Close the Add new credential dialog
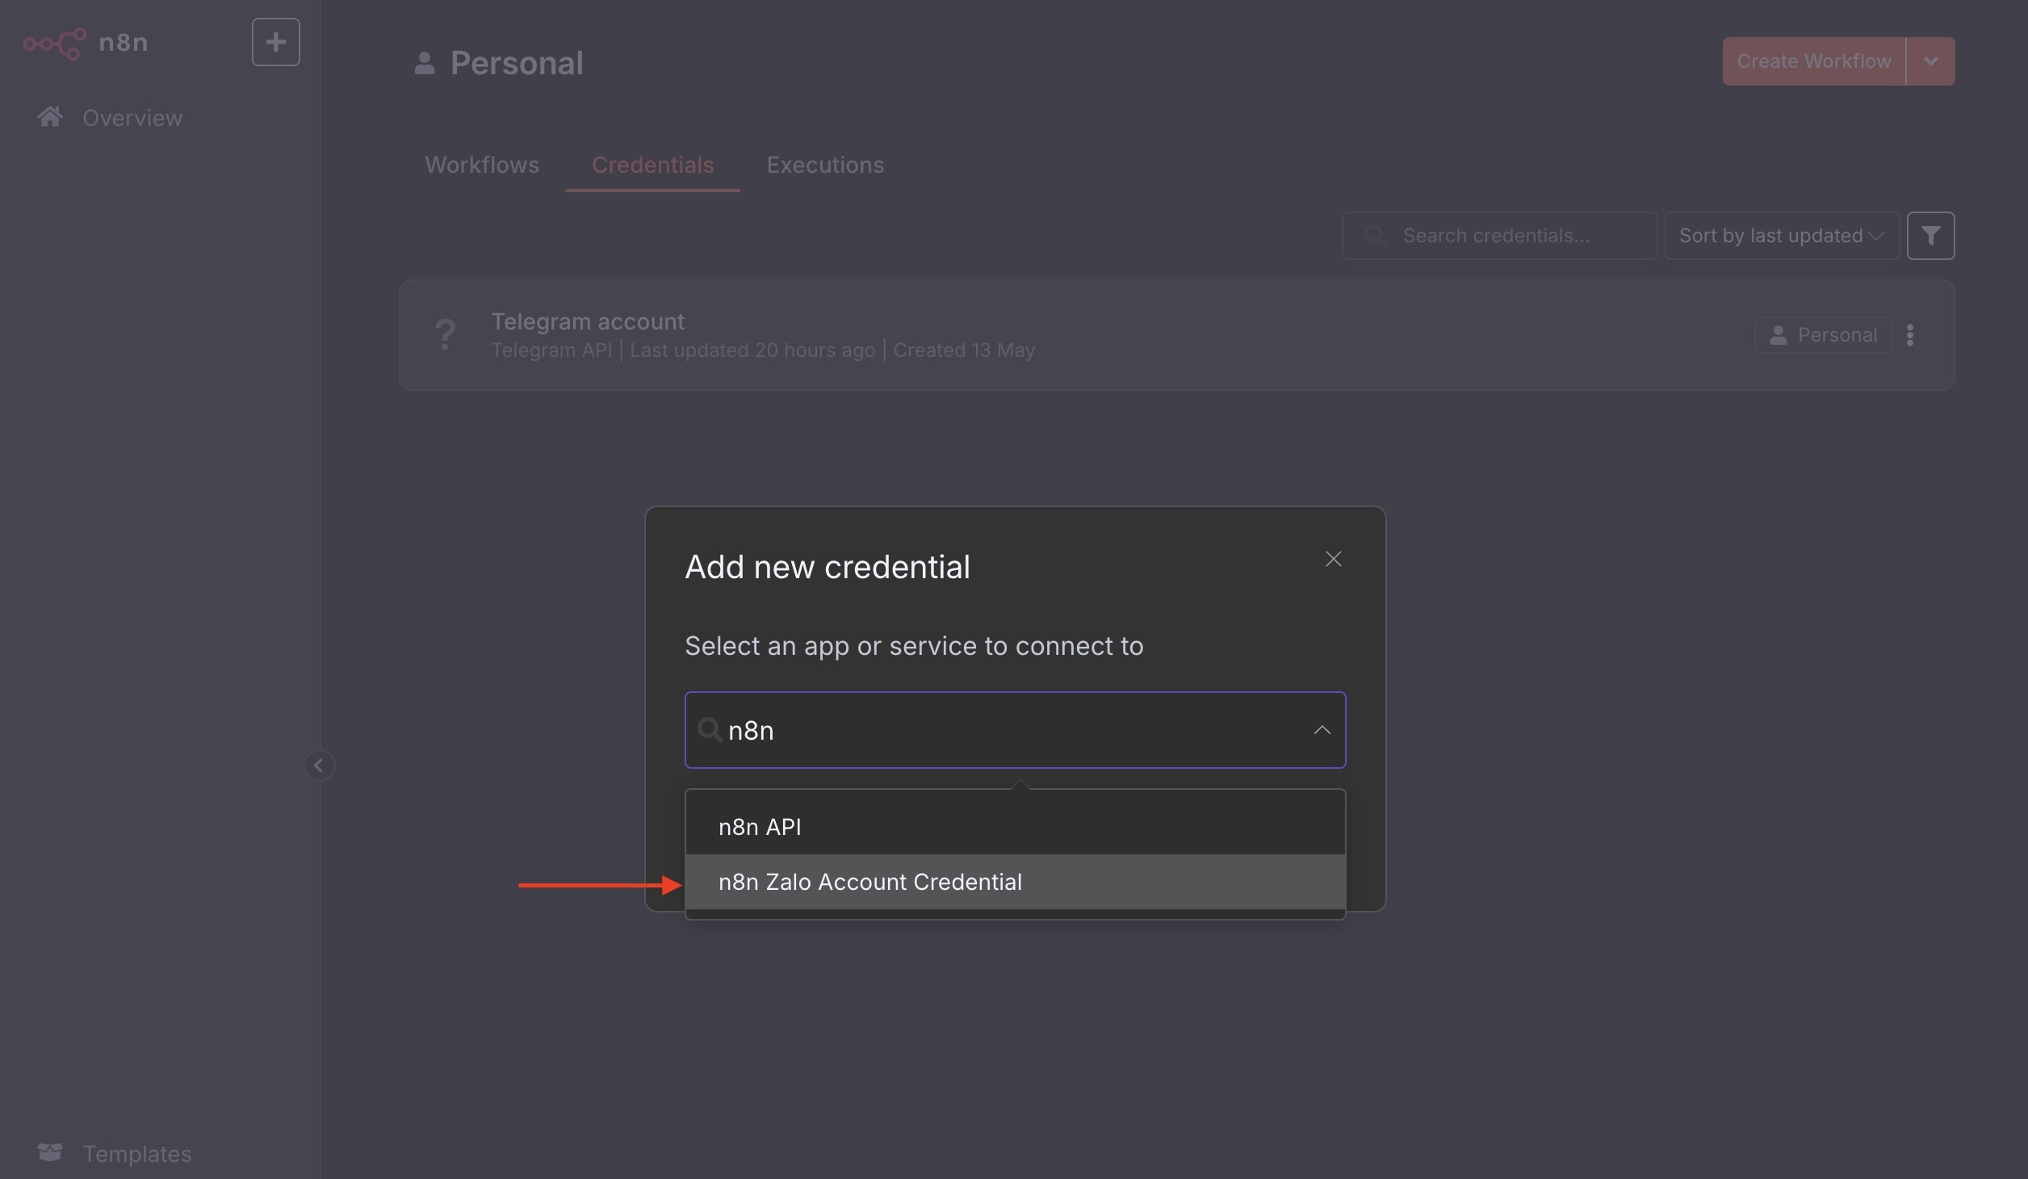 [x=1333, y=559]
